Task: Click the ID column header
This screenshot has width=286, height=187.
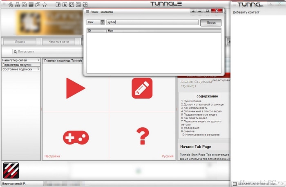Action: point(96,31)
